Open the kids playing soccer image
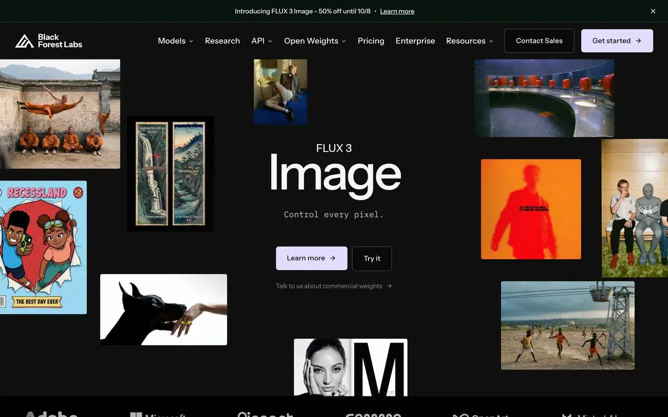This screenshot has width=668, height=417. click(568, 325)
